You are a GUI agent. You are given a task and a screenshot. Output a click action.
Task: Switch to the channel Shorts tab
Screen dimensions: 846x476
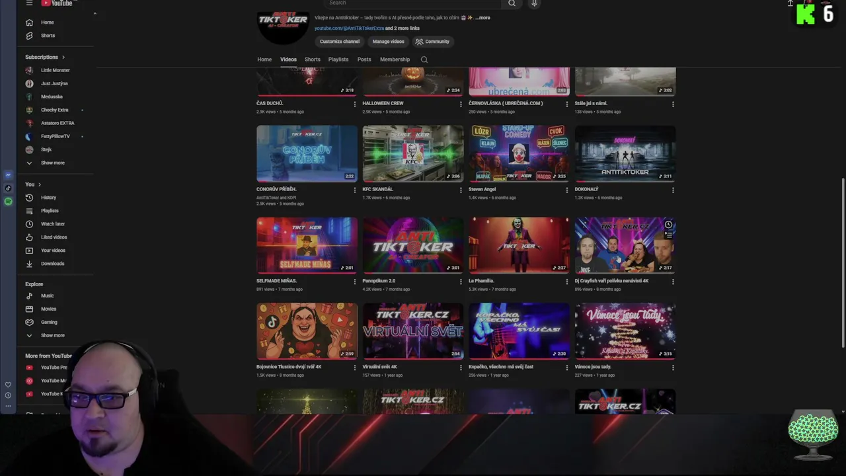click(x=313, y=59)
